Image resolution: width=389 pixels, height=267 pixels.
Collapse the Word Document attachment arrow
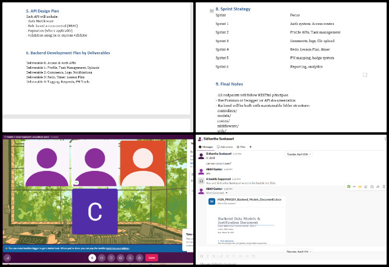tap(227, 193)
